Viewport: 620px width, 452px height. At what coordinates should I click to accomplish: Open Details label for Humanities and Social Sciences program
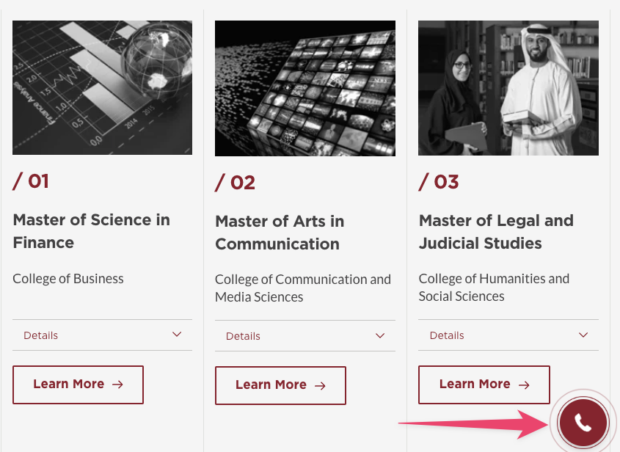[x=447, y=335]
